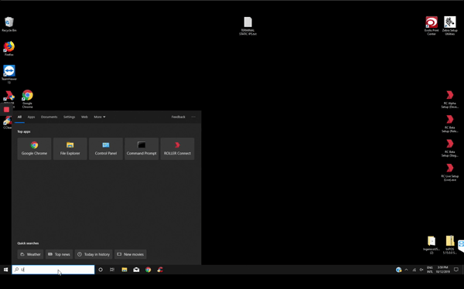Launch Control Panel from Top apps

coord(106,148)
